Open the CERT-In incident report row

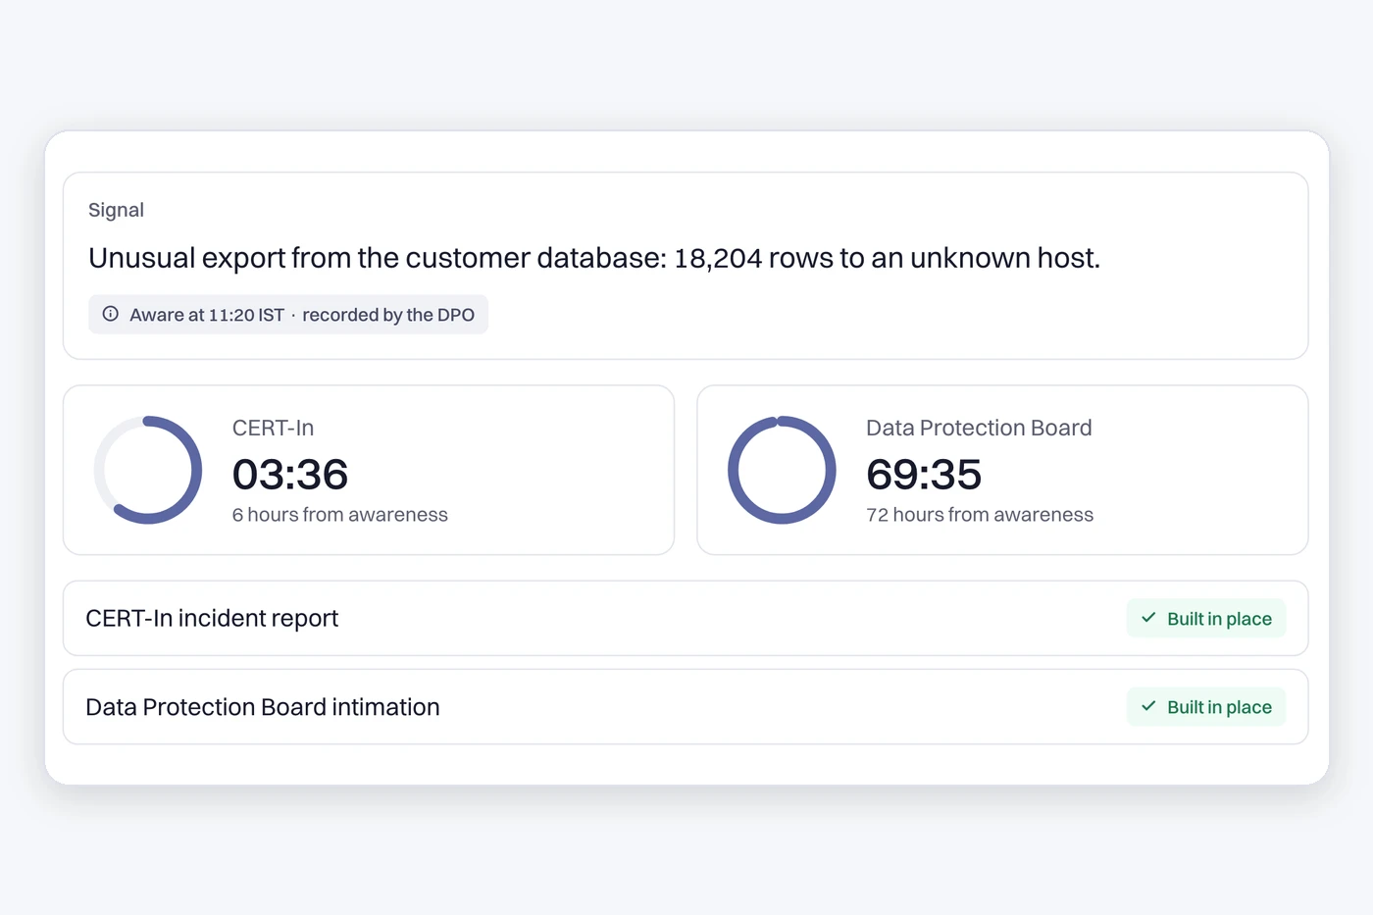point(686,618)
